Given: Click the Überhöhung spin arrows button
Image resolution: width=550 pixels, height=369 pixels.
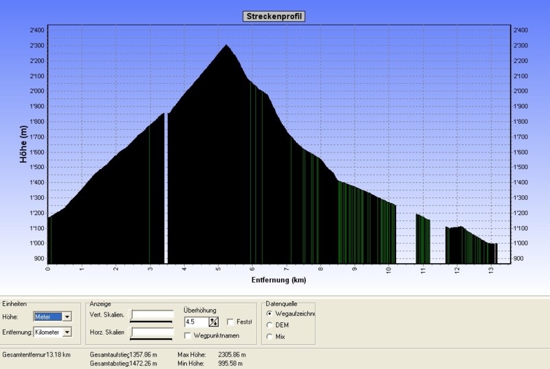Looking at the screenshot, I should 214,322.
